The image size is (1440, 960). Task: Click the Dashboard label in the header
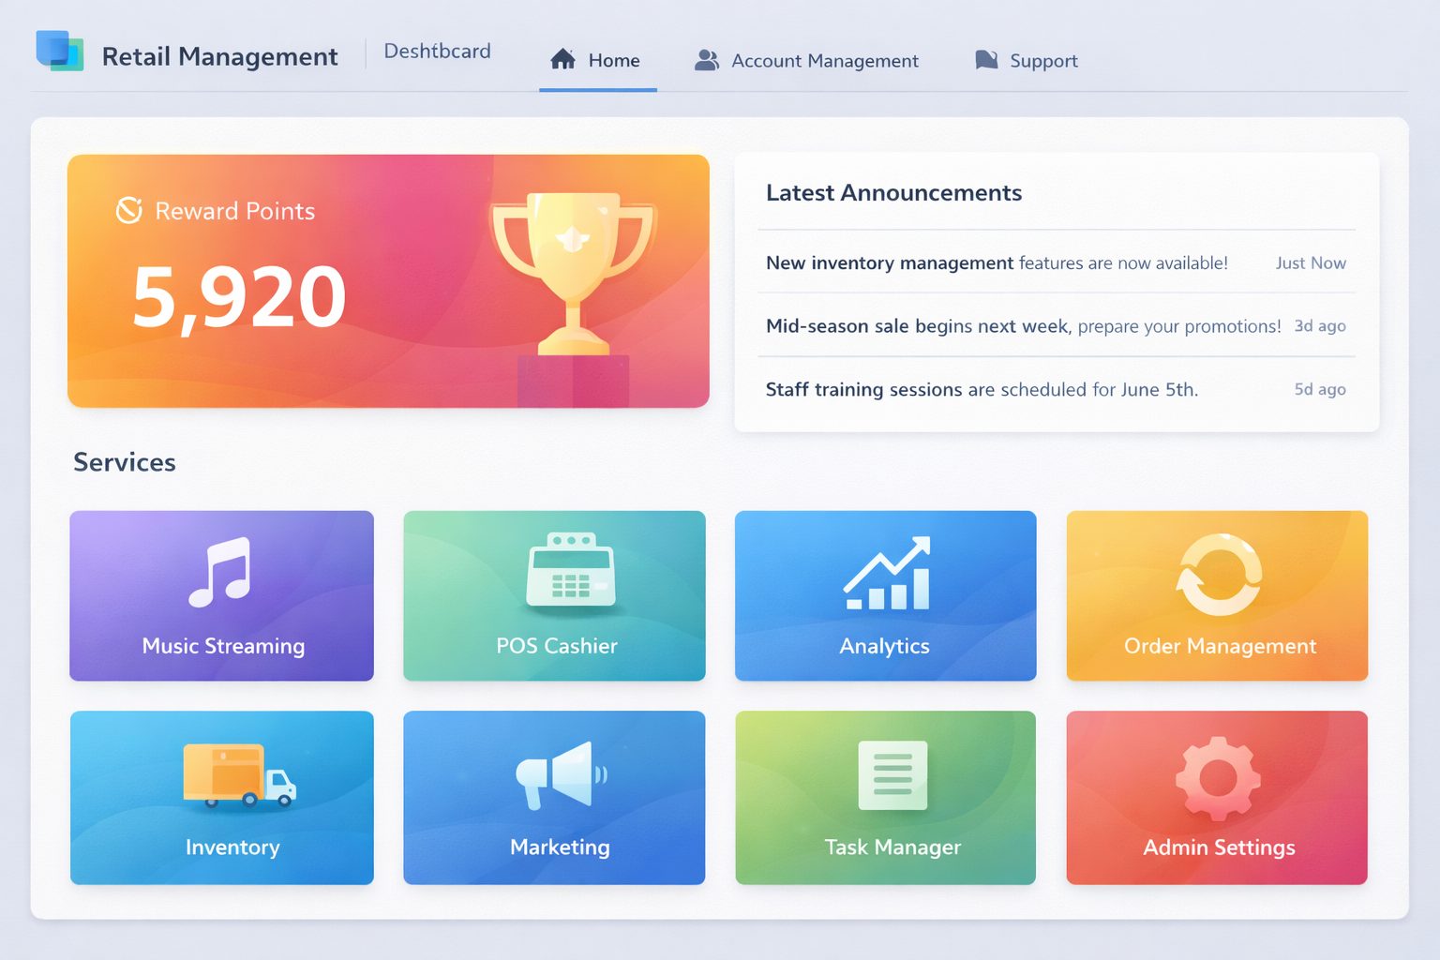pos(437,52)
